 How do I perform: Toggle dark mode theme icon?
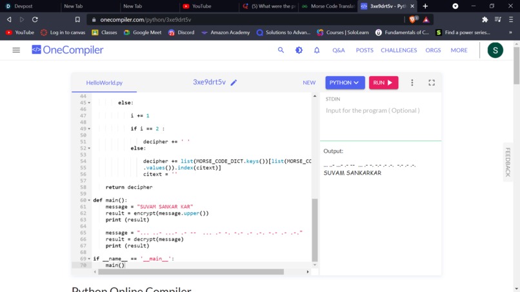[x=299, y=50]
